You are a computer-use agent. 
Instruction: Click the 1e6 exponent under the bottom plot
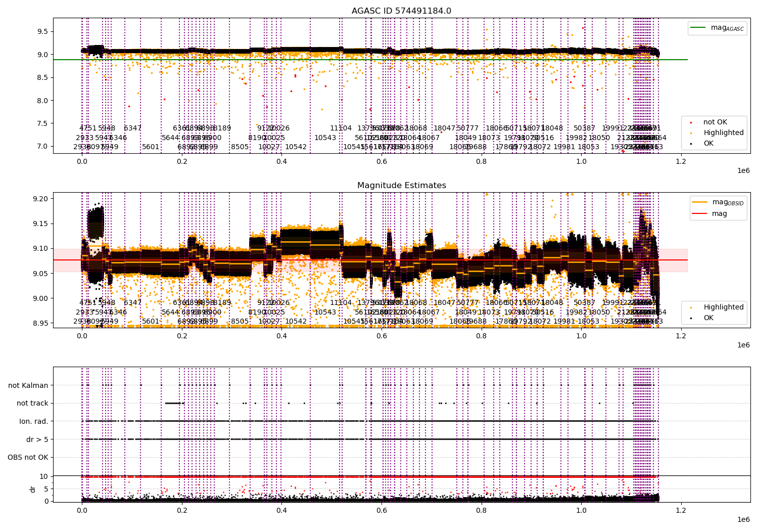pos(743,519)
